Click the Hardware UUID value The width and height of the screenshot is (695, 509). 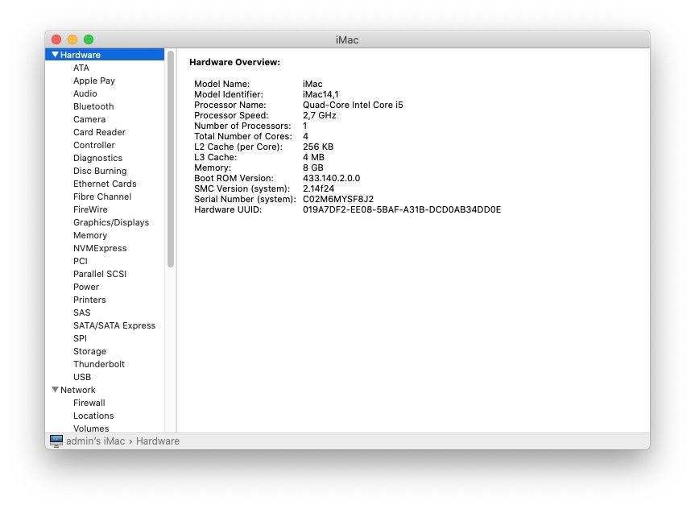pos(402,209)
